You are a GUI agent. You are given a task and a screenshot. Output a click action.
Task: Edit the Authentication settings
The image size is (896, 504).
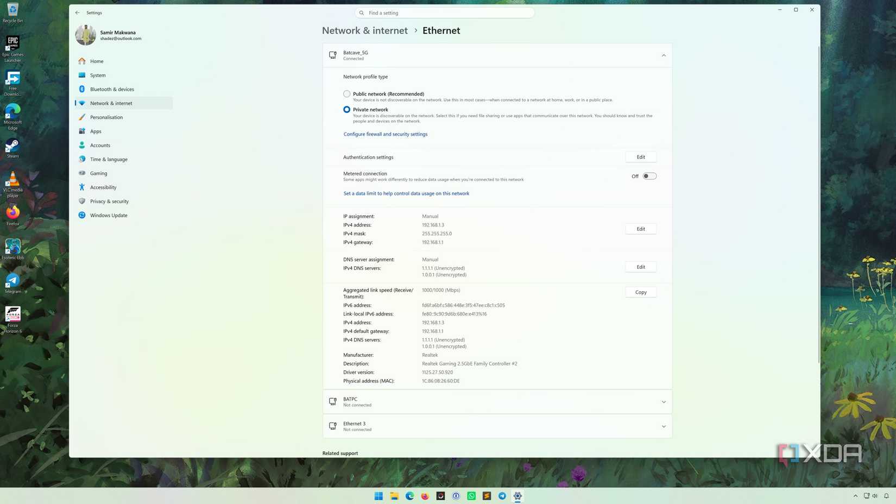click(641, 157)
